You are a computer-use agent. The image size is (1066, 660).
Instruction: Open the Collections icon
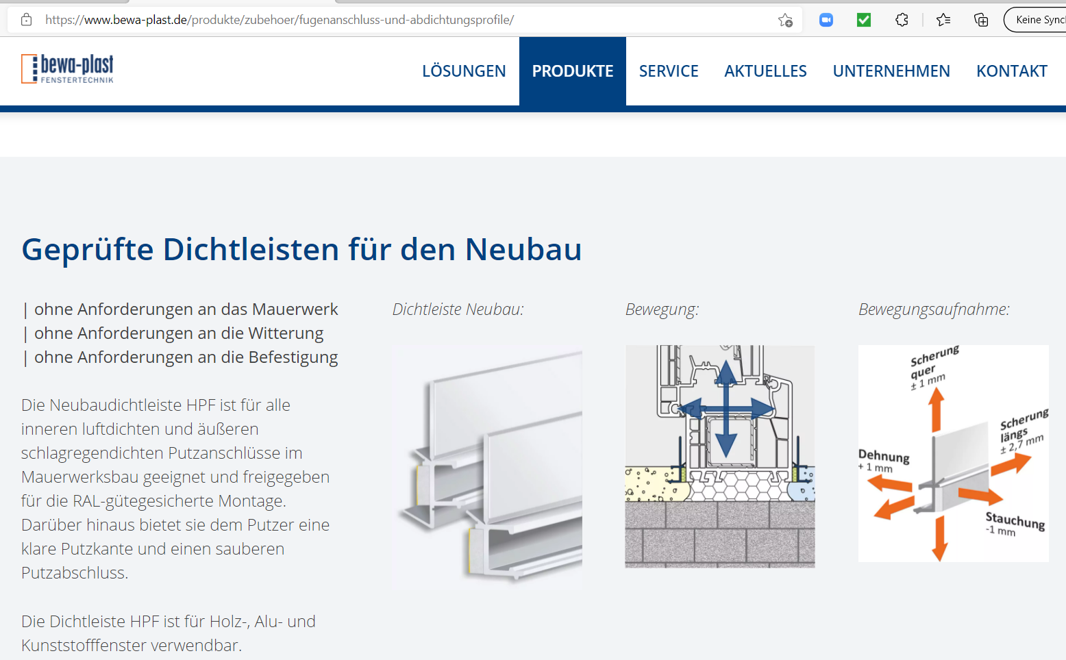pyautogui.click(x=981, y=20)
